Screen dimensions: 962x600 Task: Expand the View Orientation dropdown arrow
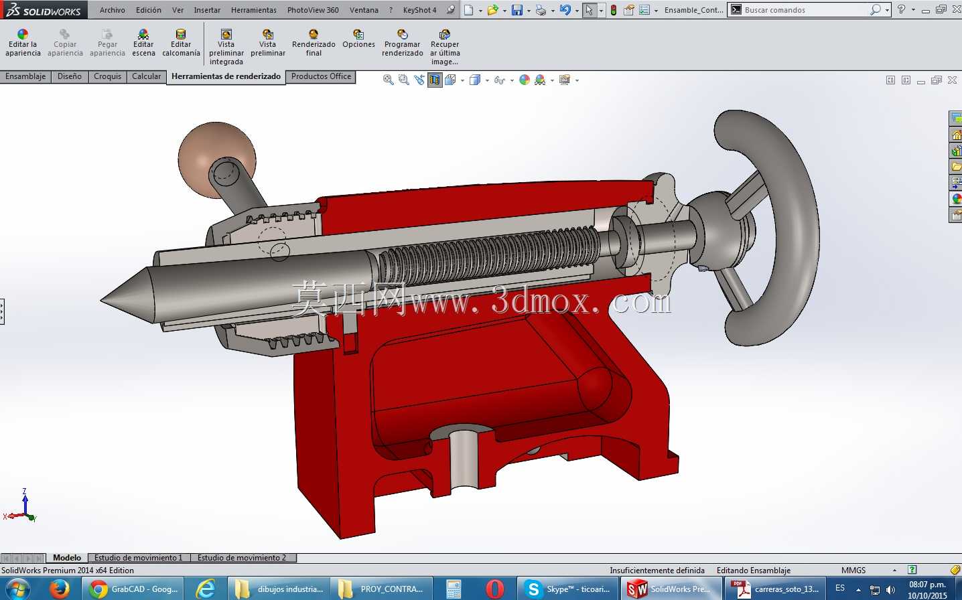click(462, 80)
